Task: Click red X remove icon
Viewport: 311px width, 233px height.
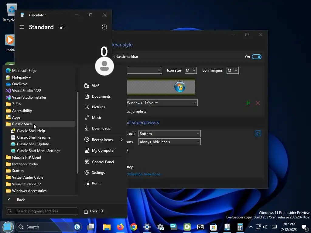Action: (x=258, y=103)
